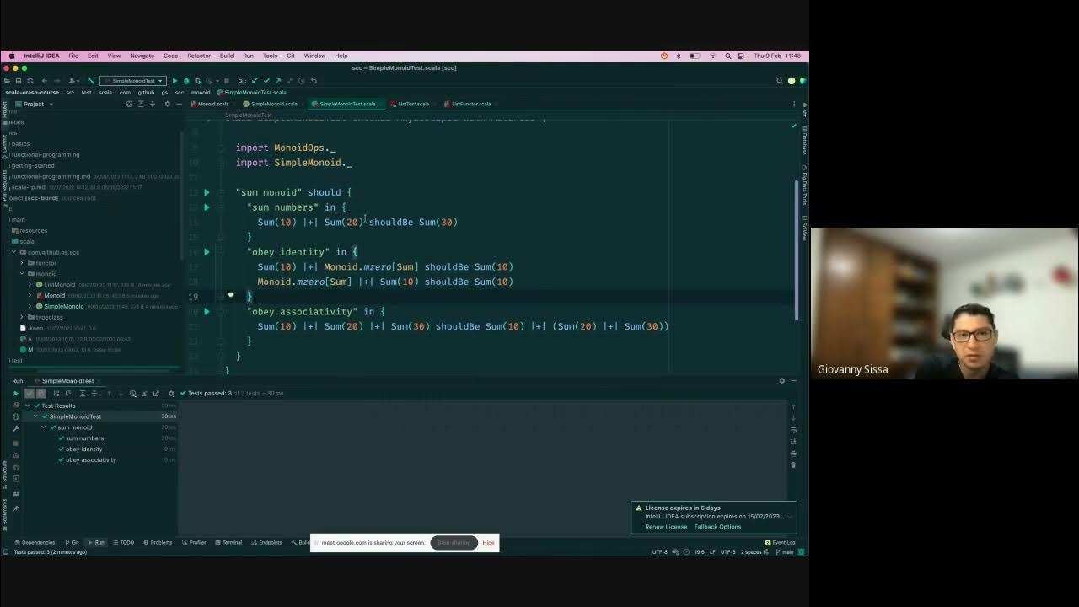1079x607 pixels.
Task: Open the Terminal tool window
Action: click(228, 542)
